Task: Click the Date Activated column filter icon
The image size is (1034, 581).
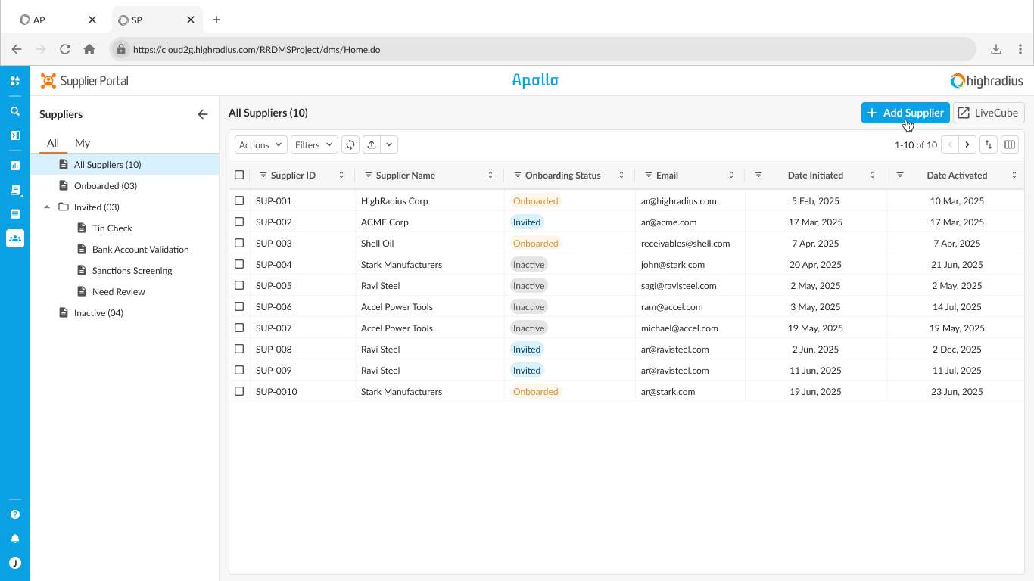Action: point(900,175)
